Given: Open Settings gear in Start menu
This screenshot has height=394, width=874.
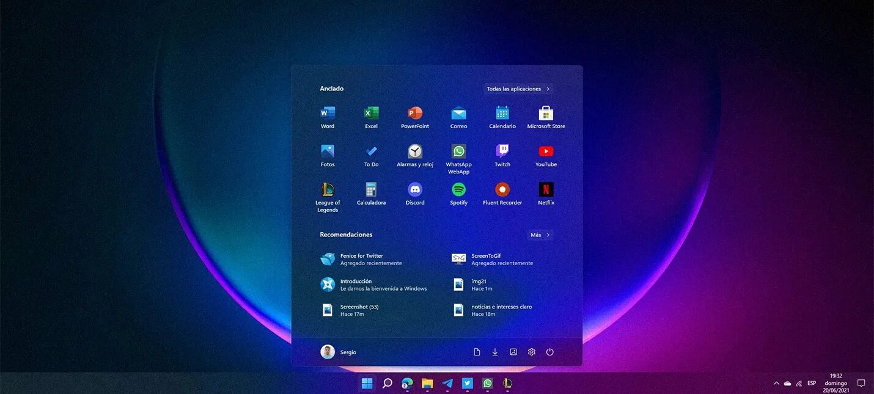Looking at the screenshot, I should pos(532,352).
